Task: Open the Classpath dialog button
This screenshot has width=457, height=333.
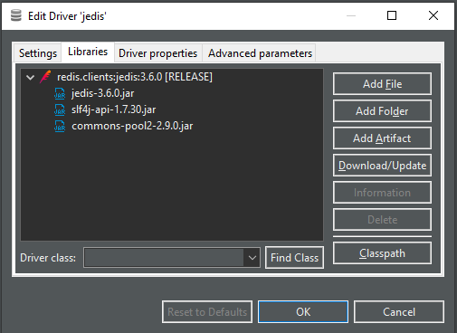Action: click(382, 253)
